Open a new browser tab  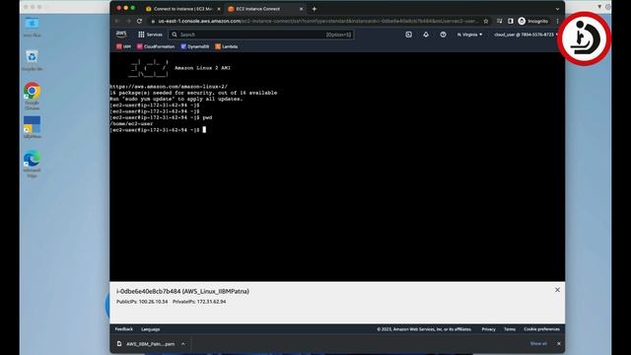tap(315, 9)
